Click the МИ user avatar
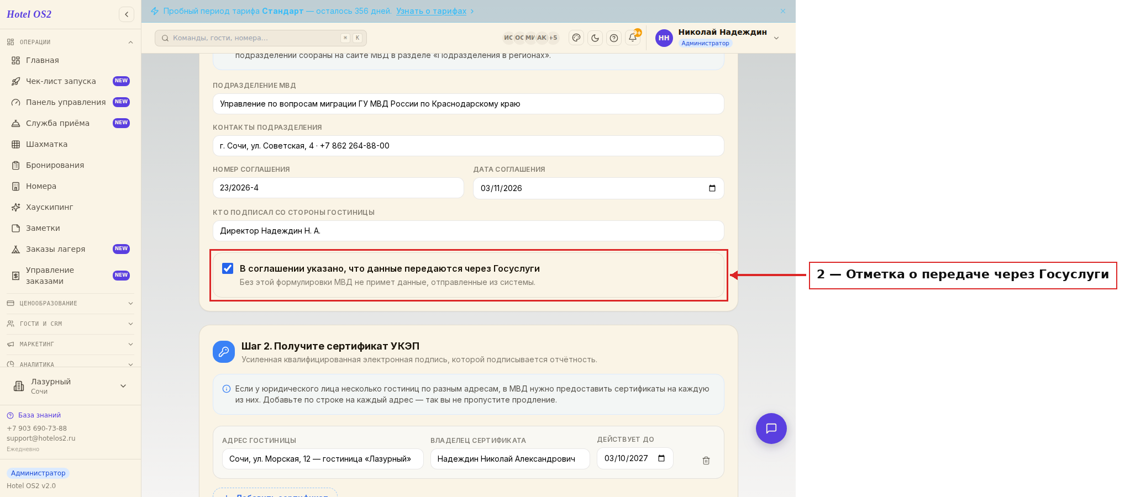The width and height of the screenshot is (1130, 497). tap(530, 38)
